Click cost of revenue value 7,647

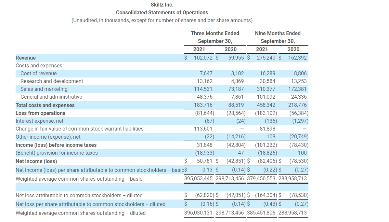(206, 73)
